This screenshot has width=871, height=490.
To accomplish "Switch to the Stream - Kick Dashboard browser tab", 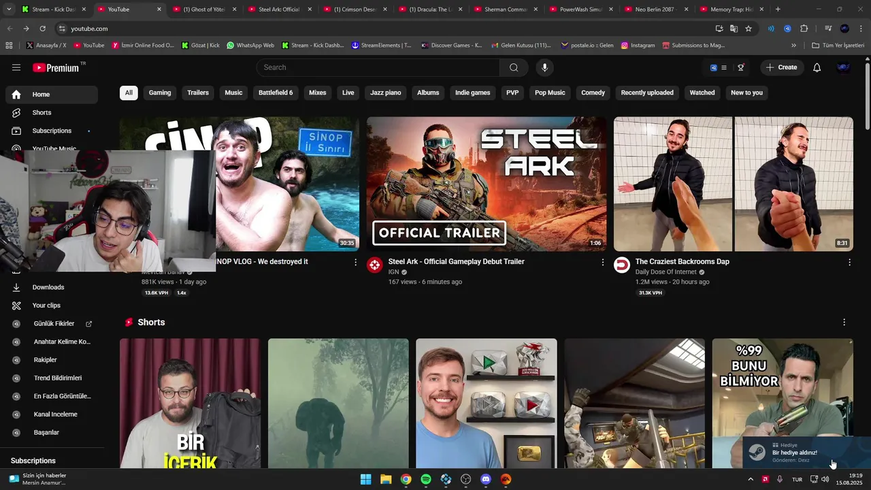I will point(53,10).
